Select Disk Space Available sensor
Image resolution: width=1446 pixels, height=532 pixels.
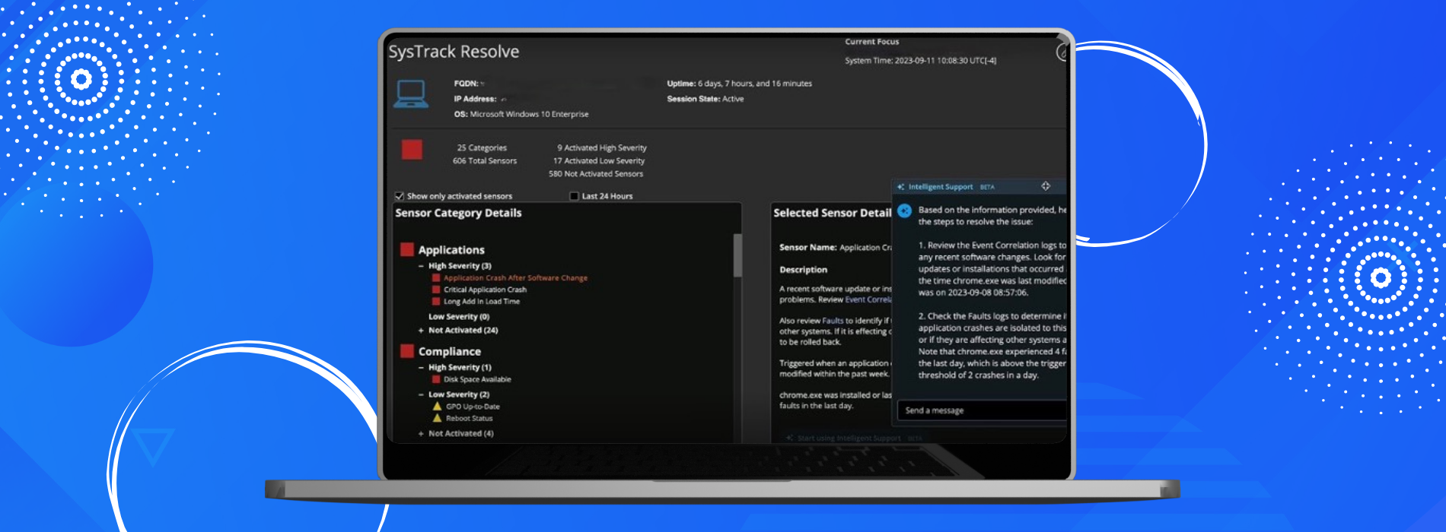477,379
